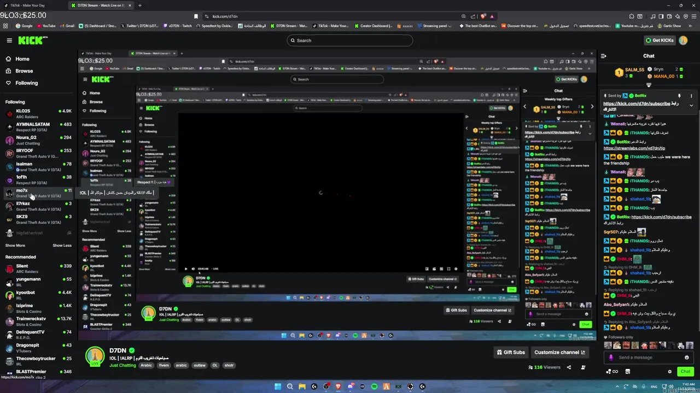Open mo7x channel in sidebar
Screen dimensions: 700x393
tap(38, 193)
